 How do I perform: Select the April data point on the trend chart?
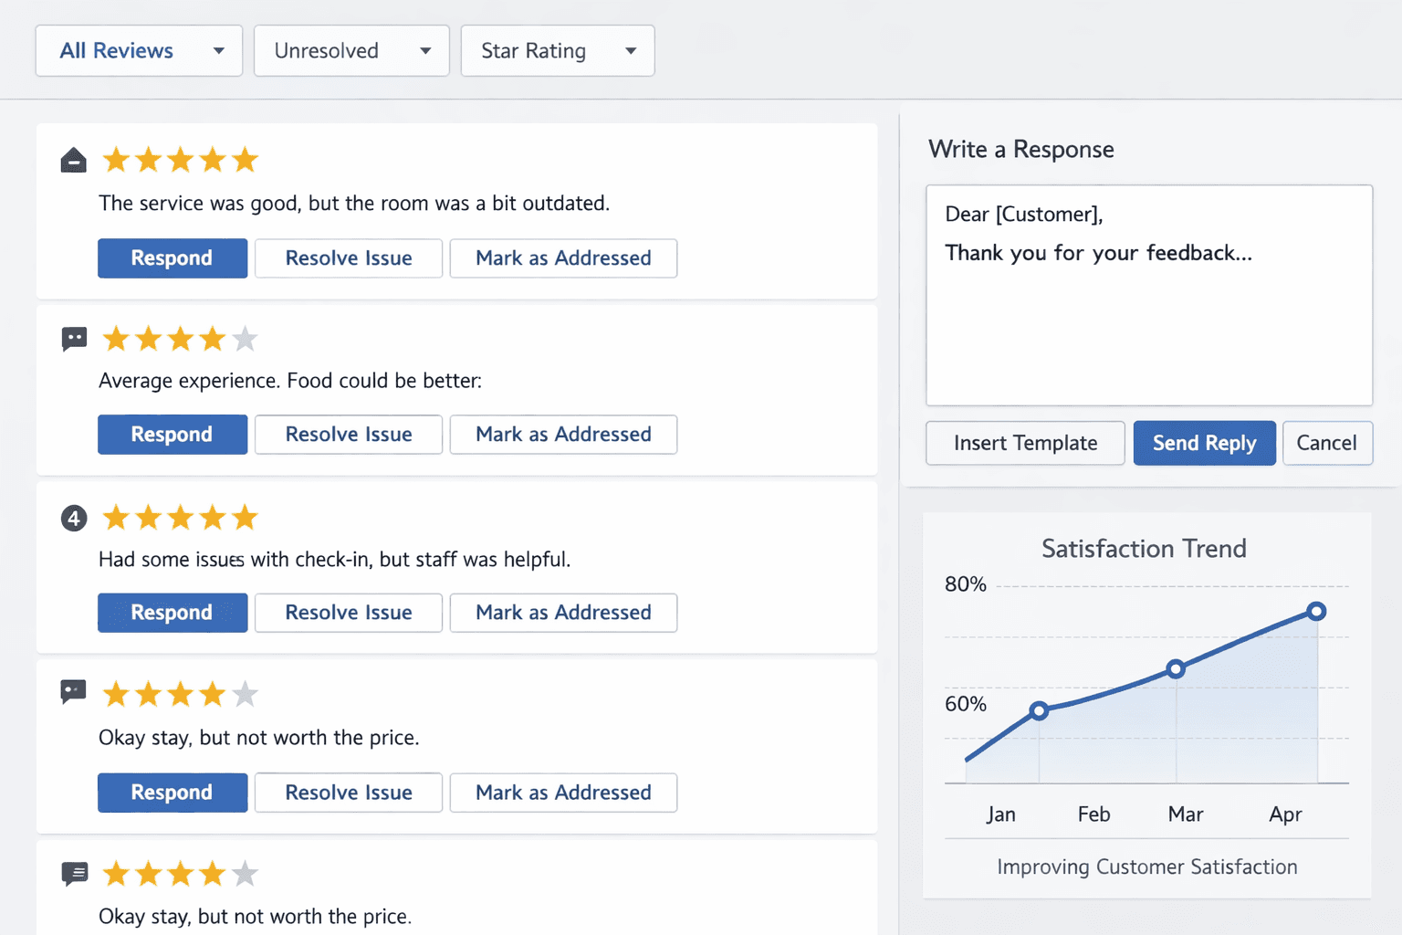pos(1316,611)
